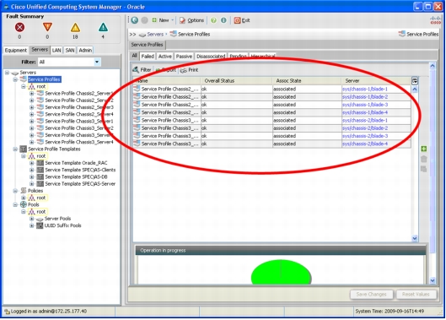
Task: Click the Policies tree node icon
Action: [x=24, y=191]
